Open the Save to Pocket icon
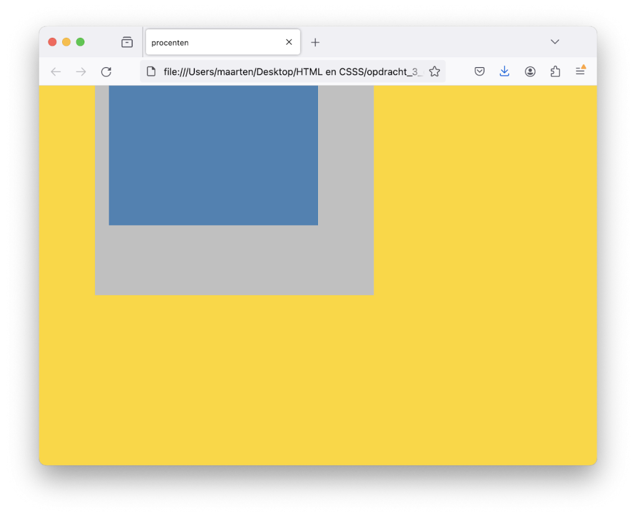The width and height of the screenshot is (636, 517). point(479,71)
